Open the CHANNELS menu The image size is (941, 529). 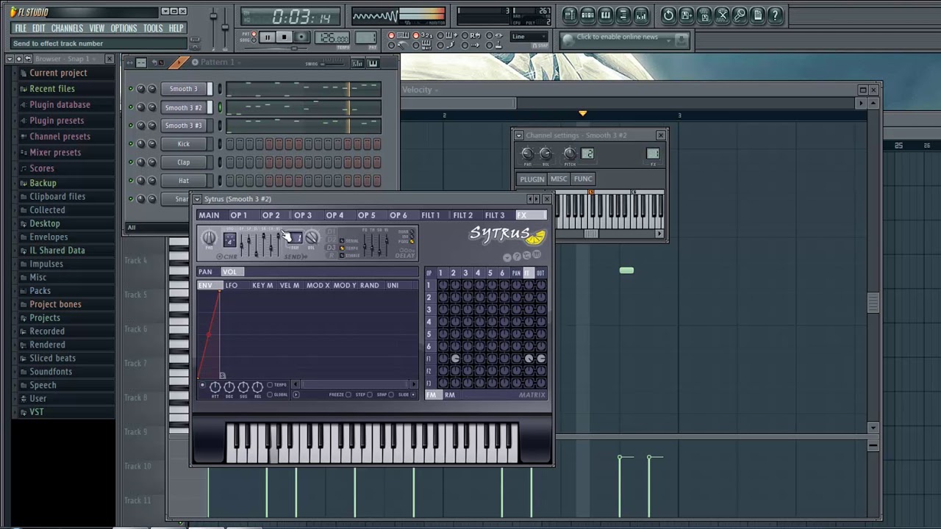click(67, 28)
